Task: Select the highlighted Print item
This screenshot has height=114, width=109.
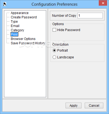Action: click(14, 34)
